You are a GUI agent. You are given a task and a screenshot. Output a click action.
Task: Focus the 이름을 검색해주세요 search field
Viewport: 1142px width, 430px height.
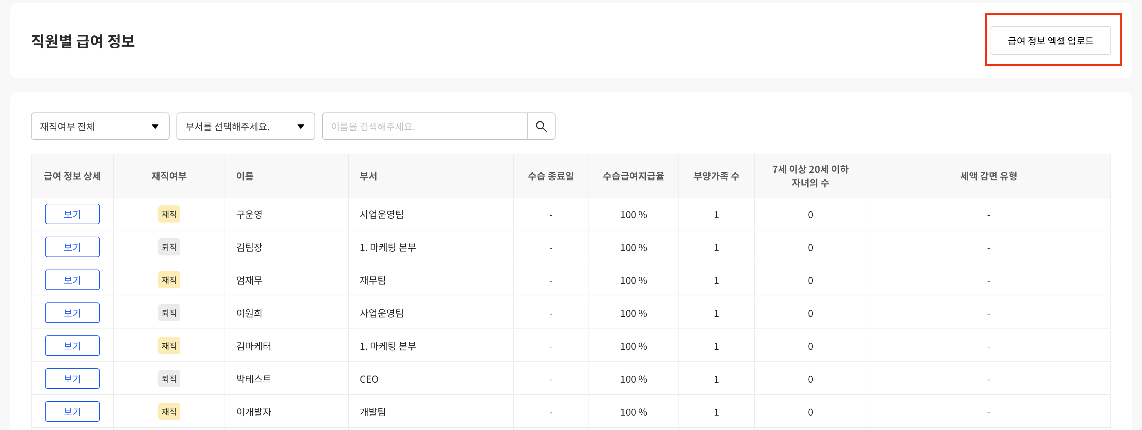coord(425,126)
